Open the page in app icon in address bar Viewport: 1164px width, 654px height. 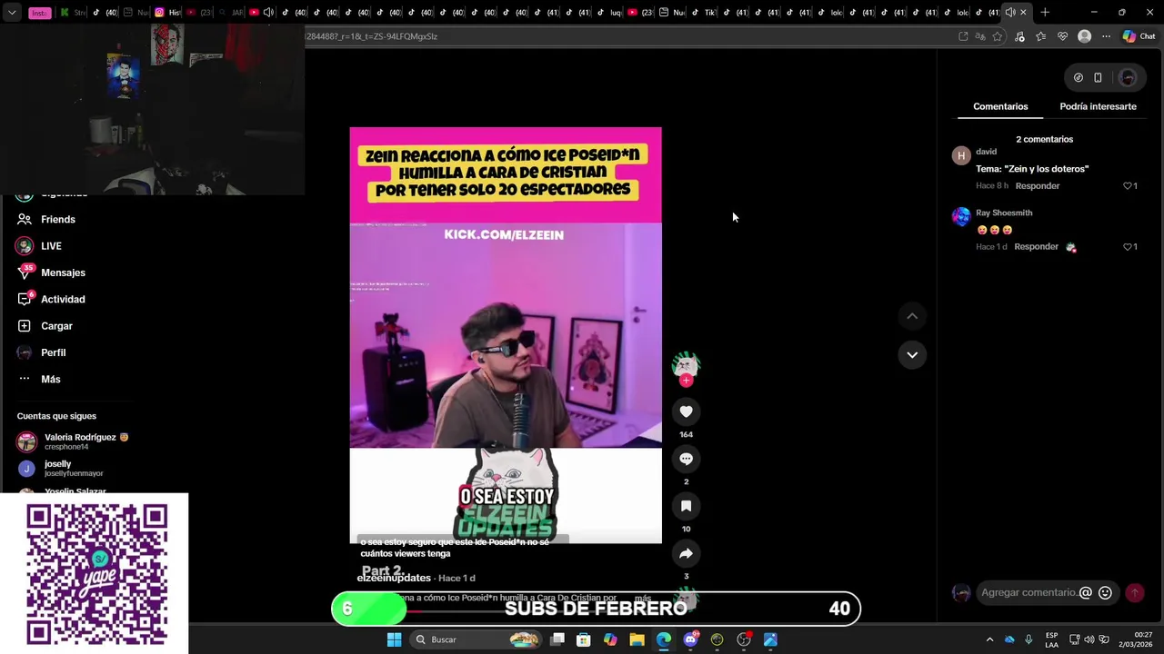[x=963, y=36]
